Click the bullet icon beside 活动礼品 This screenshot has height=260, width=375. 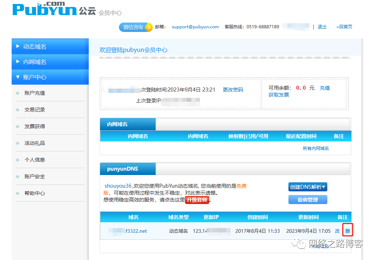click(17, 143)
